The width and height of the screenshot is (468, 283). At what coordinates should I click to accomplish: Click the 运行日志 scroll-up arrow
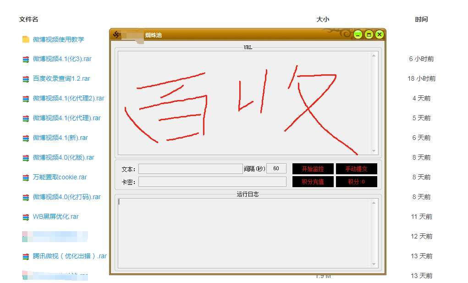pyautogui.click(x=374, y=203)
